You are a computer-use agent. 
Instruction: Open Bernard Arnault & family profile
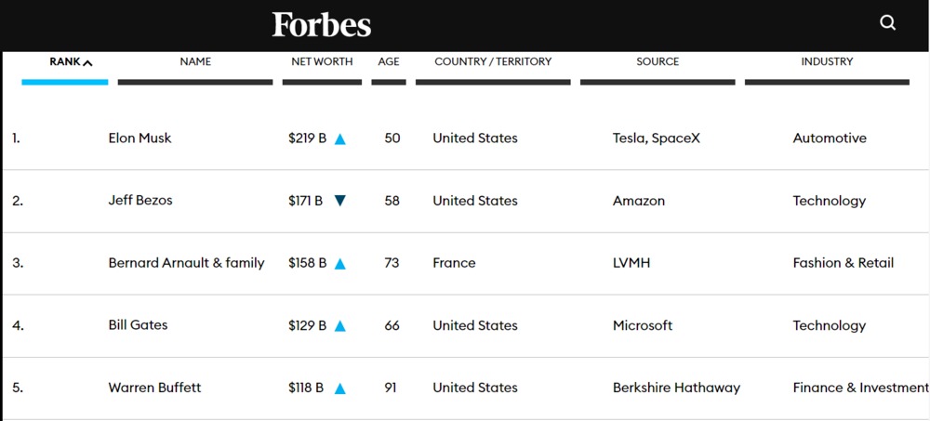(x=186, y=263)
